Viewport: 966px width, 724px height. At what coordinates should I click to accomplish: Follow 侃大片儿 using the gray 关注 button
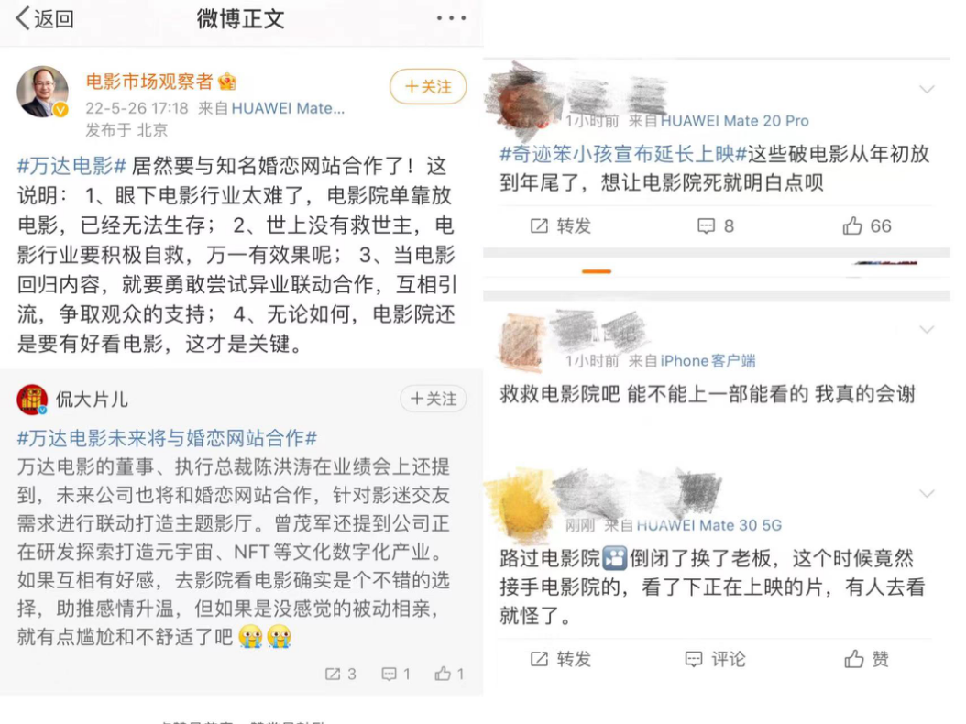(x=434, y=399)
